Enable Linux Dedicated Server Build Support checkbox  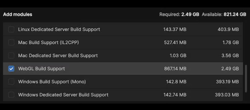click(x=11, y=29)
